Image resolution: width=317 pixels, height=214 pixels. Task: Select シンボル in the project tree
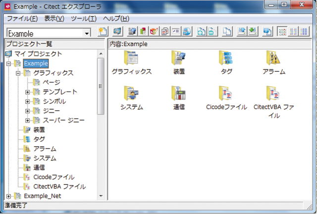click(54, 101)
